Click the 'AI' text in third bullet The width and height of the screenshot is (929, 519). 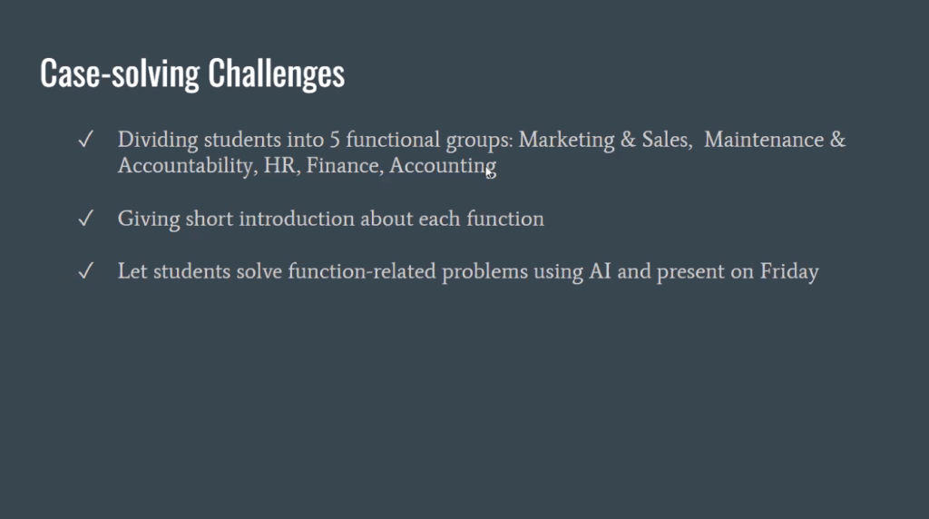click(x=599, y=271)
